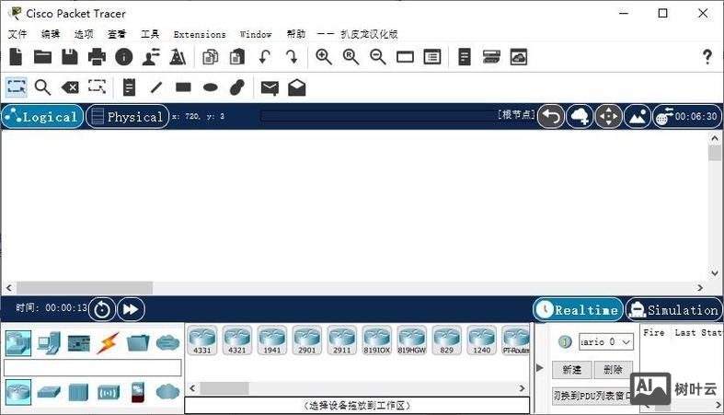The height and width of the screenshot is (415, 724).
Task: Select the Switches subcategory icon
Action: 49,392
